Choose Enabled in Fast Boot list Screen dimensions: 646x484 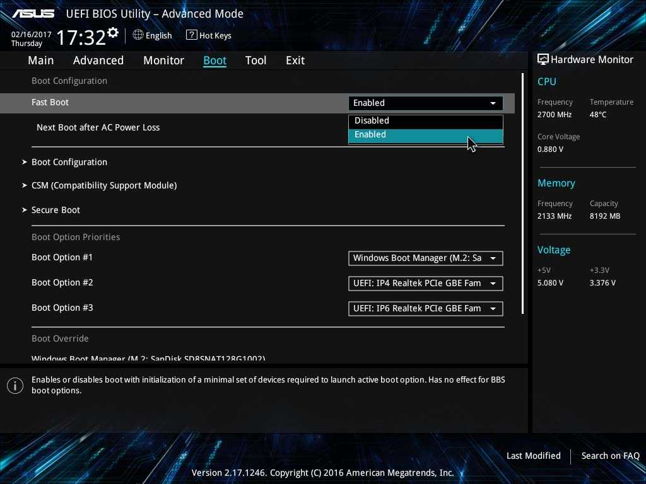[426, 135]
